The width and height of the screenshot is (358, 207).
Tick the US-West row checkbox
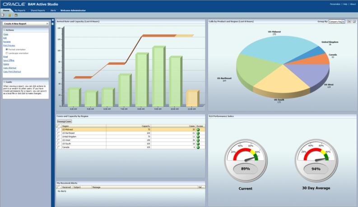pyautogui.click(x=59, y=140)
